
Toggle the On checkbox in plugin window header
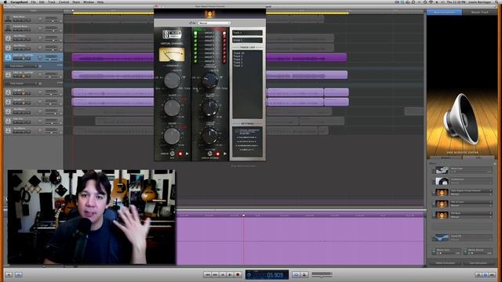[x=191, y=23]
